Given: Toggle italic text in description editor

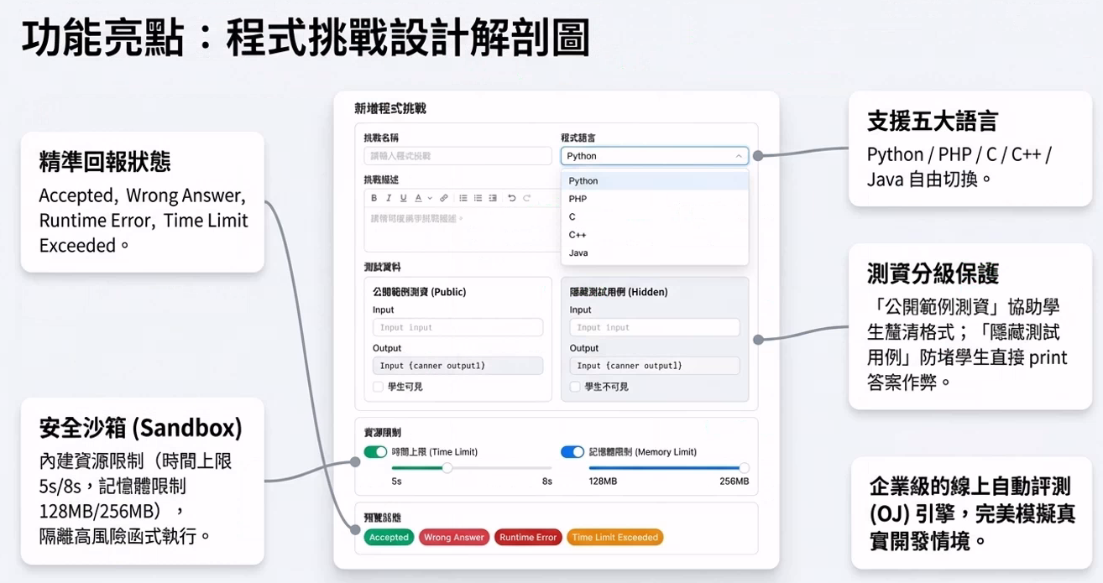Looking at the screenshot, I should [389, 199].
